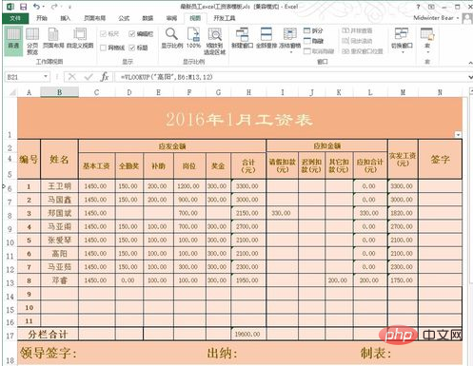Switch to the Insert (插入) tab
Image resolution: width=473 pixels, height=366 pixels.
coord(66,18)
